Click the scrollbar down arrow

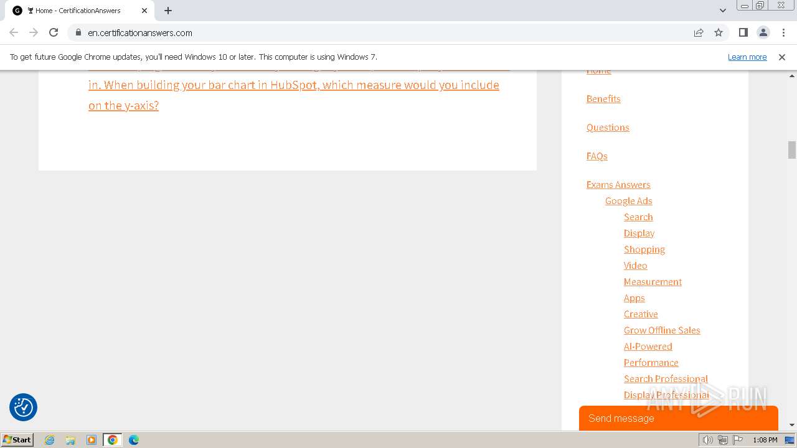click(x=792, y=425)
